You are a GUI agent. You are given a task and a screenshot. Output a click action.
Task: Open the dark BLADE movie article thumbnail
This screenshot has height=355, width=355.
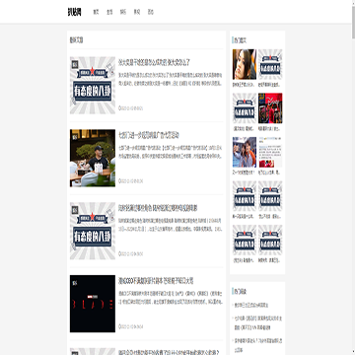coord(93,304)
